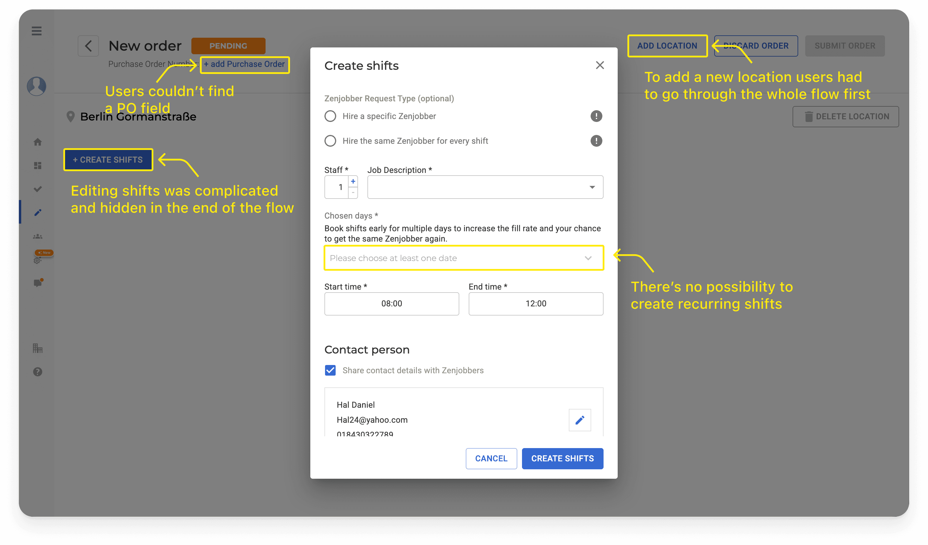928x545 pixels.
Task: Open the dashboard grid icon
Action: 38,166
